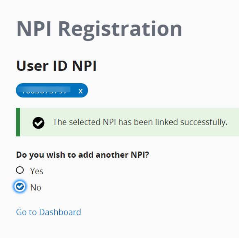Click the light green banner after the message
This screenshot has height=238, width=239.
pos(233,122)
